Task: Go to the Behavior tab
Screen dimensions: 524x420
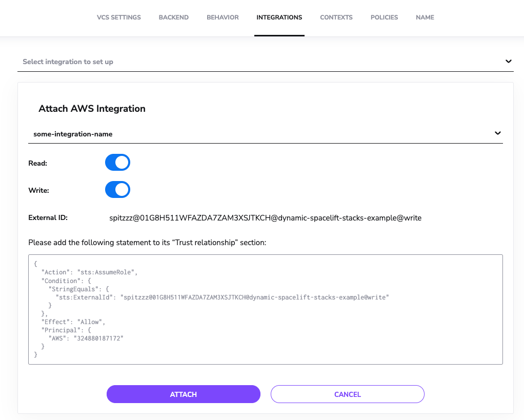Action: point(223,17)
